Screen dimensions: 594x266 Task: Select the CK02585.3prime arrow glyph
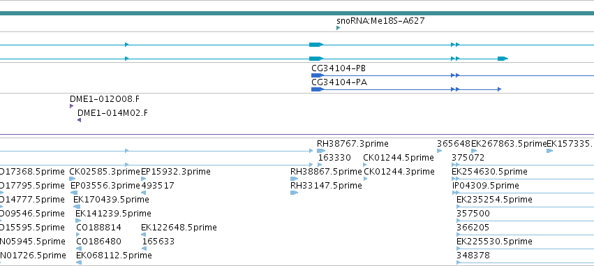point(73,179)
